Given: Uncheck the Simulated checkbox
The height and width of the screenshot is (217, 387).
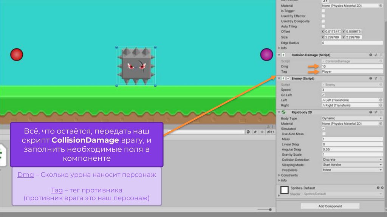Looking at the screenshot, I should [x=323, y=129].
